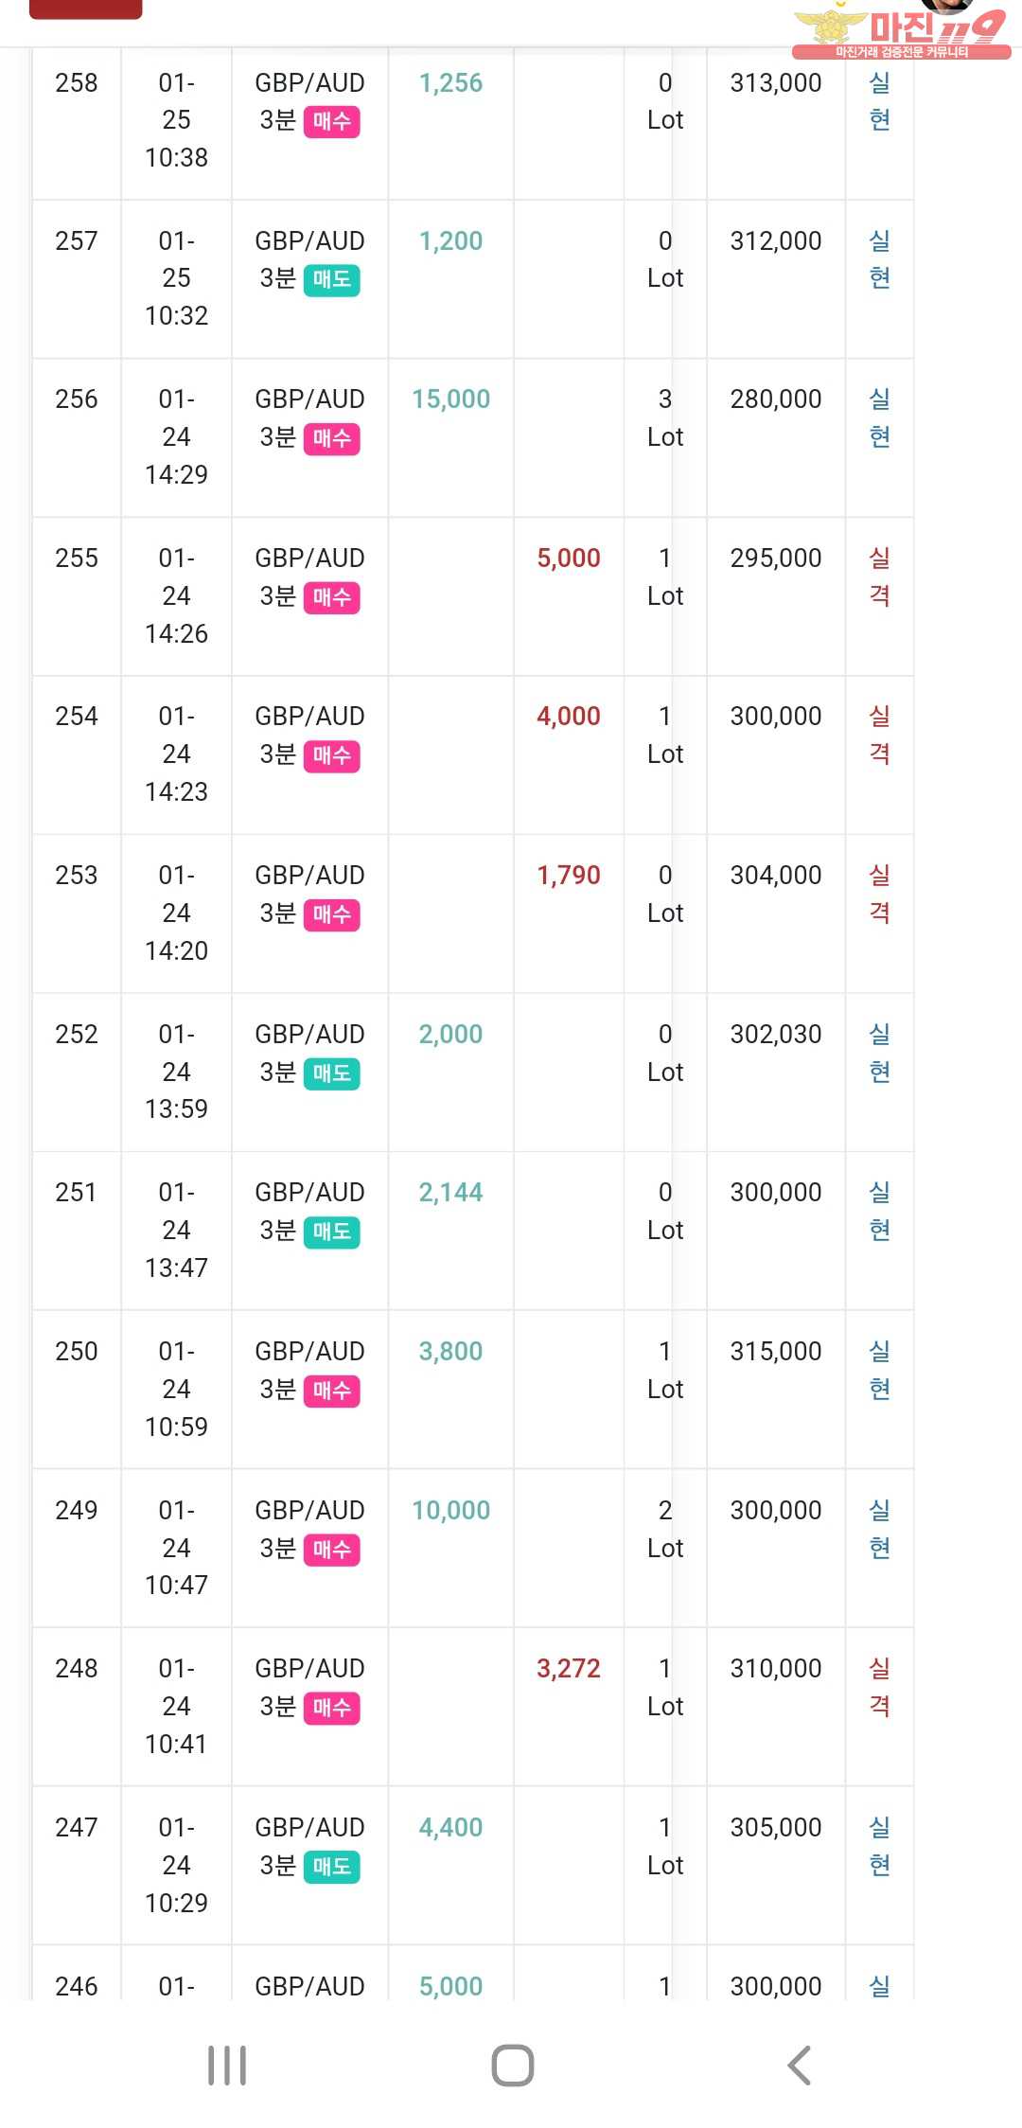Open the 마진119 community logo

[x=900, y=30]
